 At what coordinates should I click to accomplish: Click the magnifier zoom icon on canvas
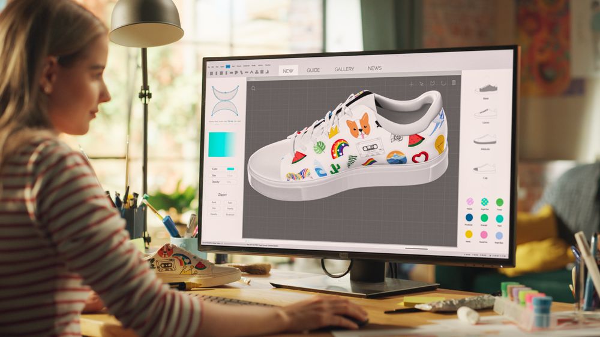click(x=253, y=88)
